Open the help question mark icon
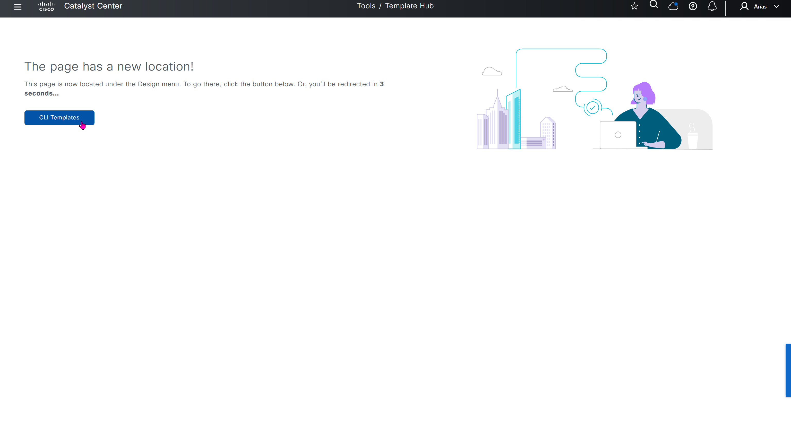The height and width of the screenshot is (426, 791). click(x=693, y=6)
